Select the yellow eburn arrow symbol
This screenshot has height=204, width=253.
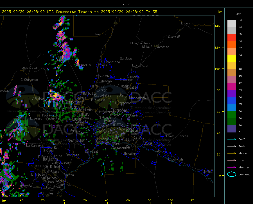tap(232, 153)
